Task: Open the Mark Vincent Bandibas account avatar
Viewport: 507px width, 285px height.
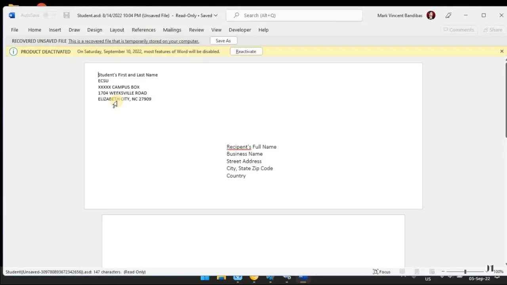Action: click(x=431, y=15)
